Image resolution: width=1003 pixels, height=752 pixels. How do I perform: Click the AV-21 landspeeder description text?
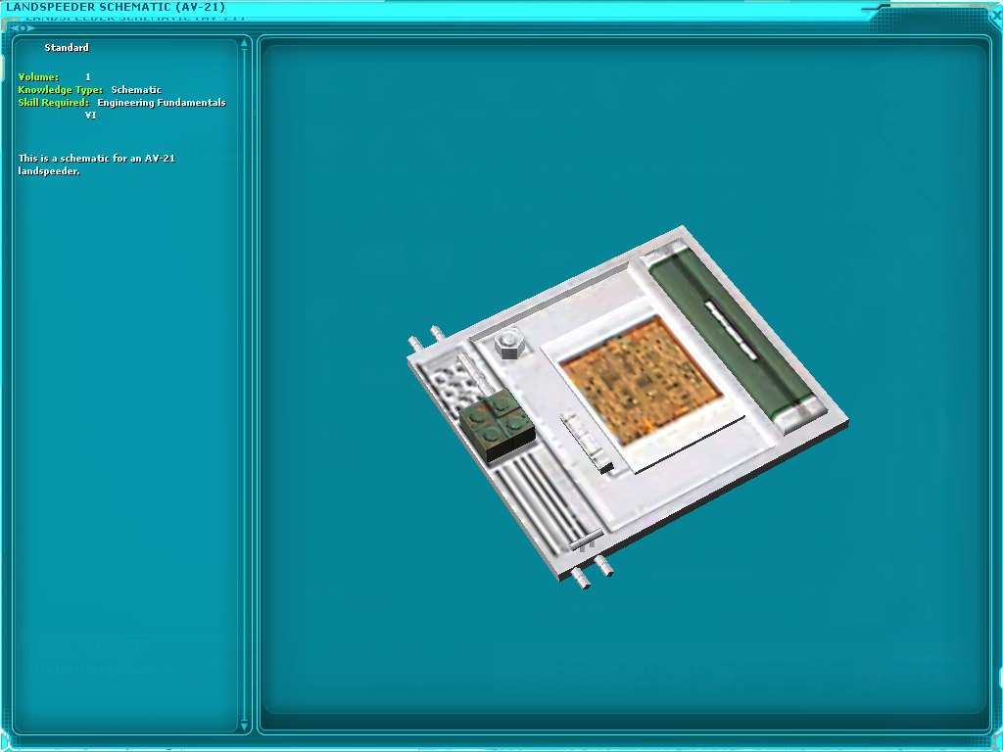97,164
